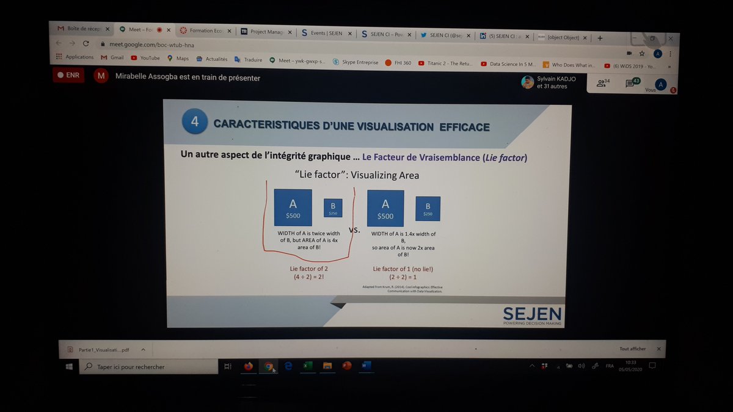Show hidden system tray icons
The height and width of the screenshot is (412, 733).
click(x=531, y=366)
